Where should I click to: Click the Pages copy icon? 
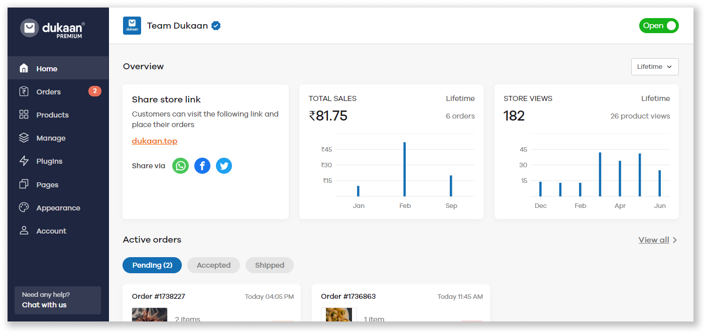24,184
